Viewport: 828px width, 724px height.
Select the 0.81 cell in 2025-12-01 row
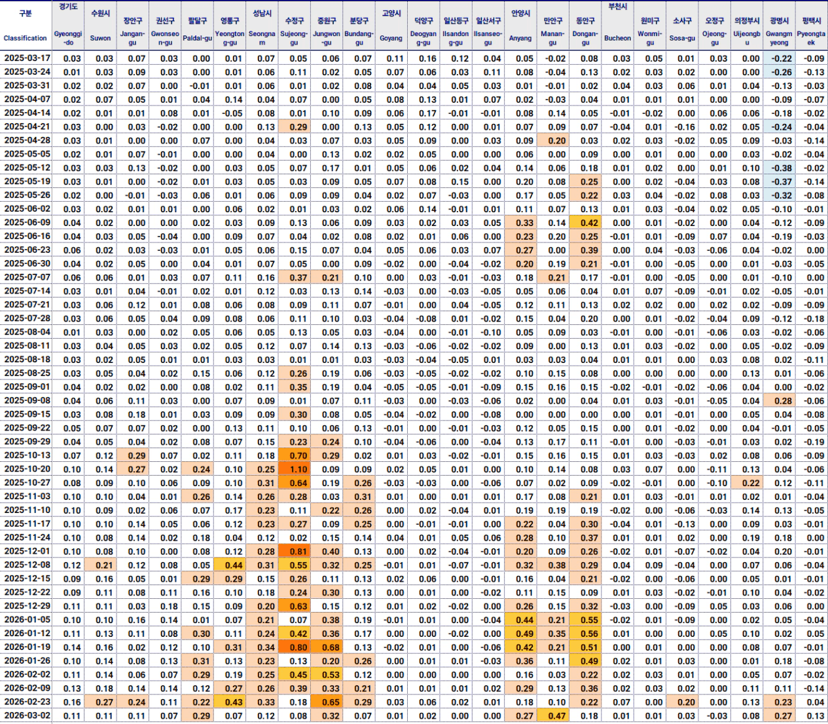(294, 551)
